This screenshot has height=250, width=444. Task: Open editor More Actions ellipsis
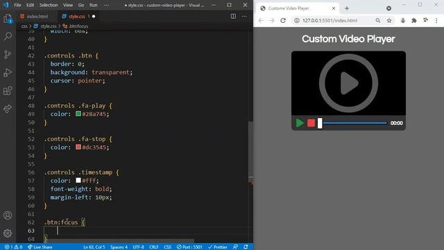pos(244,16)
